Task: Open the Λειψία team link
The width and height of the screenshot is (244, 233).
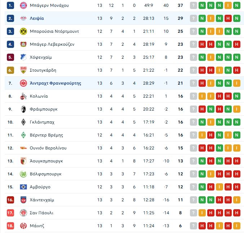Action: (37, 18)
